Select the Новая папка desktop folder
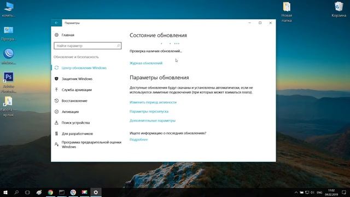Screen dimensions: 350x197 (287, 12)
